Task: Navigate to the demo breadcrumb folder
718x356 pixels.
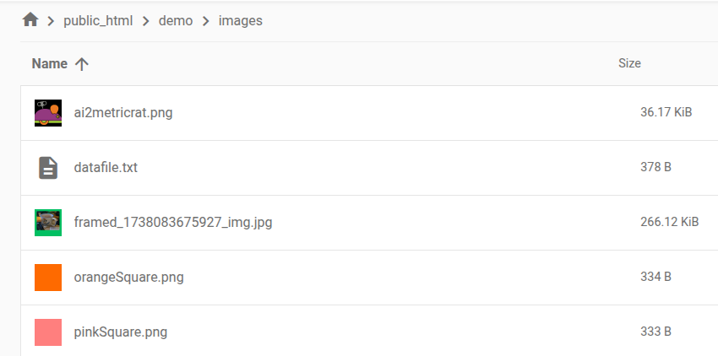Action: (x=176, y=21)
